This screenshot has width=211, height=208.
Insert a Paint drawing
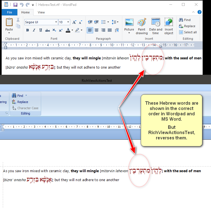click(142, 26)
